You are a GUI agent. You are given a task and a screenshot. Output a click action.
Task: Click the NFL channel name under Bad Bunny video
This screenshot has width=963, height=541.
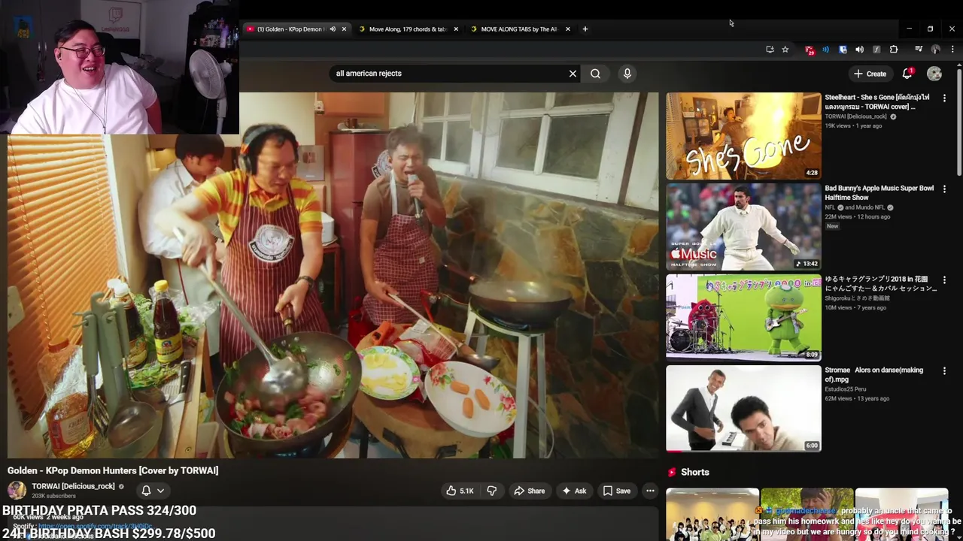click(830, 207)
